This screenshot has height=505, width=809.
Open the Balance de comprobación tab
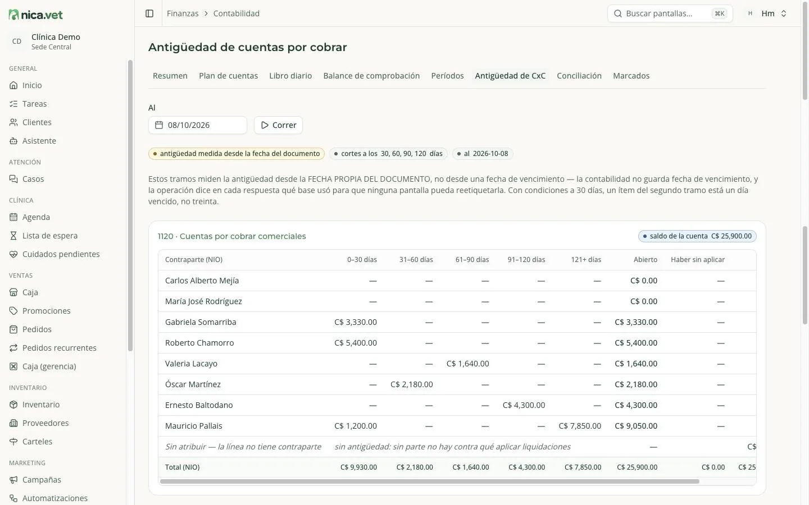[x=371, y=76]
